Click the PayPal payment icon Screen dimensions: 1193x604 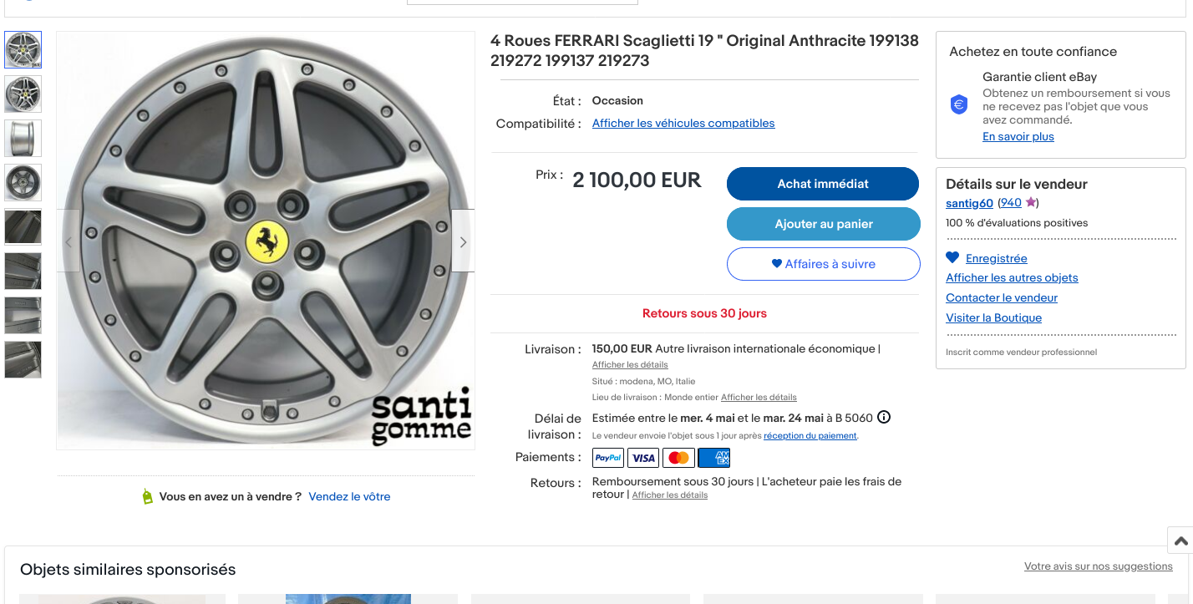click(608, 458)
